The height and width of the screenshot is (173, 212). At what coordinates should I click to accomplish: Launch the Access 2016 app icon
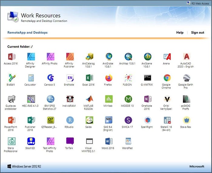click(12, 57)
